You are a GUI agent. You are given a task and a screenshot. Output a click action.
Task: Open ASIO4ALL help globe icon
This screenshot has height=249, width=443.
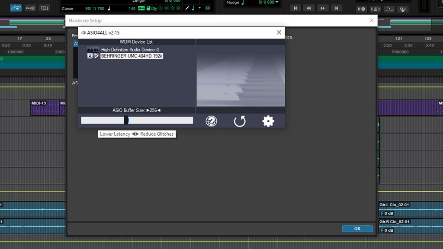tap(211, 121)
